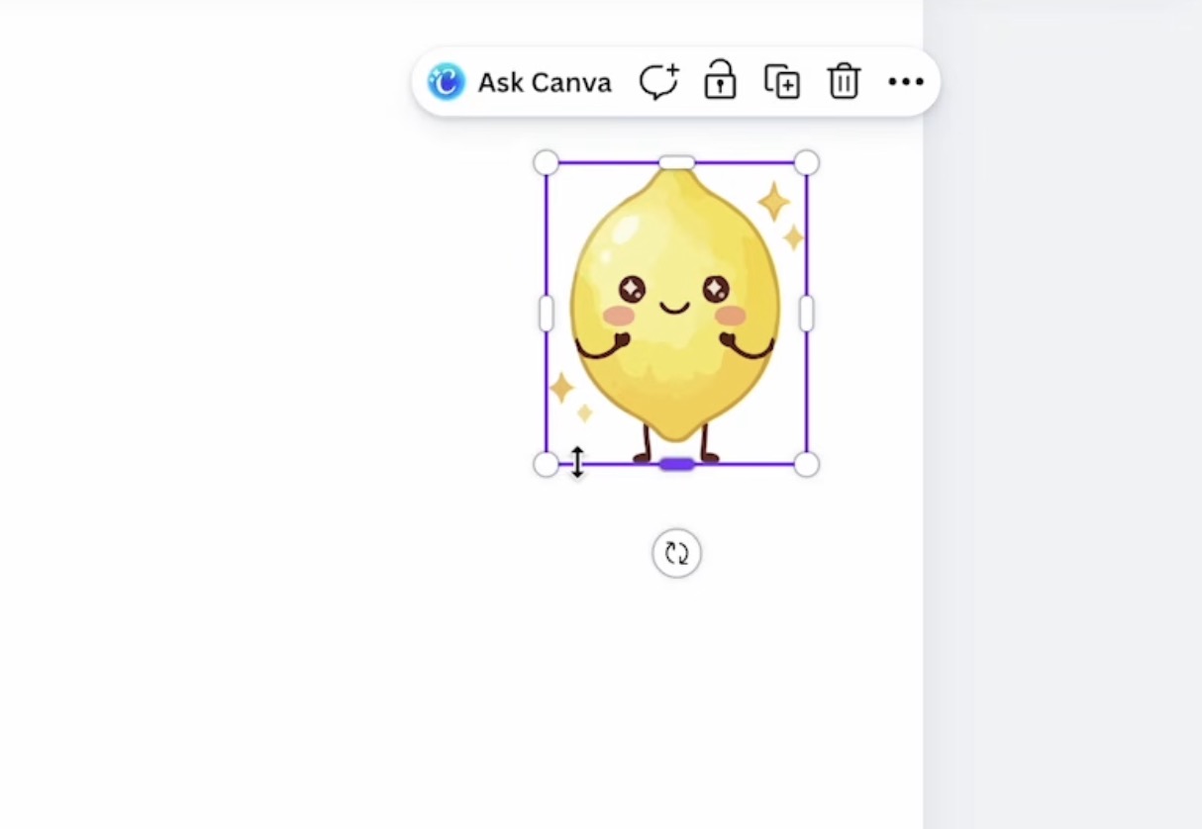Click the bottom-right corner resize handle
The width and height of the screenshot is (1202, 829).
(806, 464)
